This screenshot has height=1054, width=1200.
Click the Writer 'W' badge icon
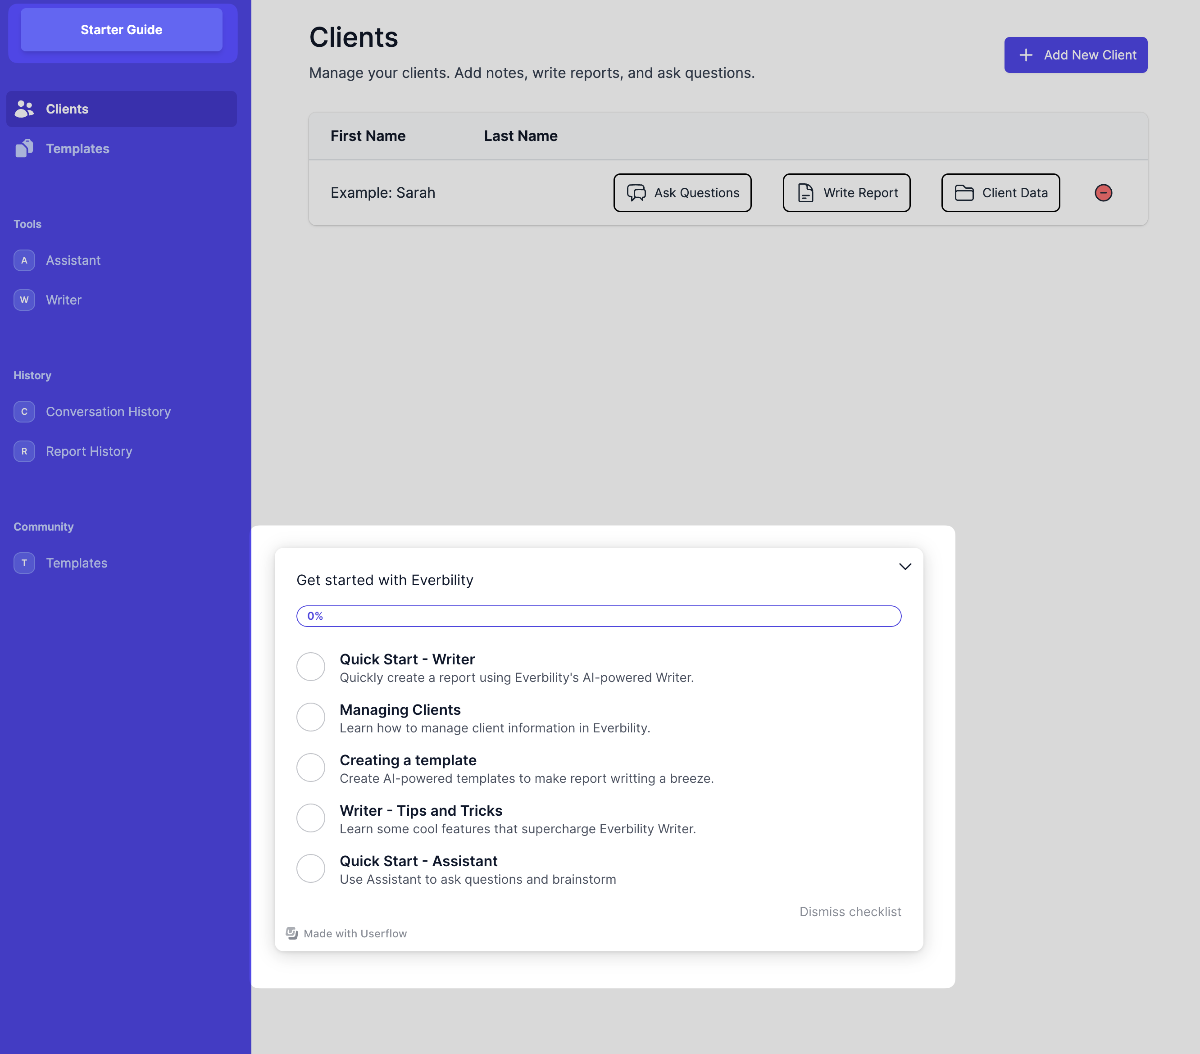[24, 300]
